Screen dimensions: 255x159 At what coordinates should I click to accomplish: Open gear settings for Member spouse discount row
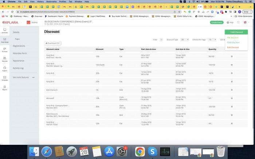(232, 65)
